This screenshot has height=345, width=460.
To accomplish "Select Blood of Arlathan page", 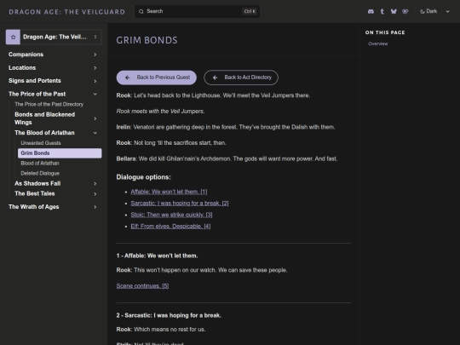I will coord(40,163).
